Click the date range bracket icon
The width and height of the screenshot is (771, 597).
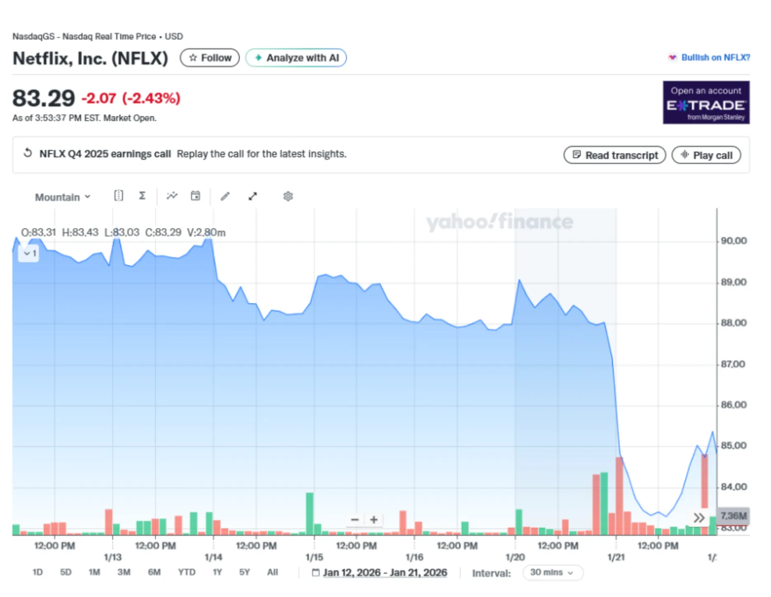[119, 196]
